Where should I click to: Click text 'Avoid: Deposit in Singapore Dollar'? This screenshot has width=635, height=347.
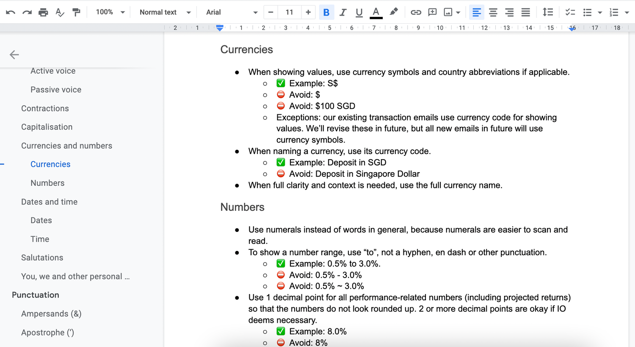[x=354, y=174]
